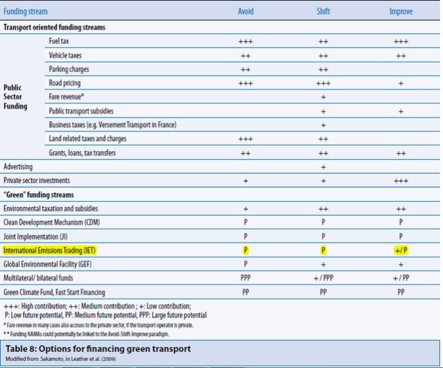Click the "Transport oriented funding streams" section heading
Viewport: 443px width, 368px height.
click(54, 27)
